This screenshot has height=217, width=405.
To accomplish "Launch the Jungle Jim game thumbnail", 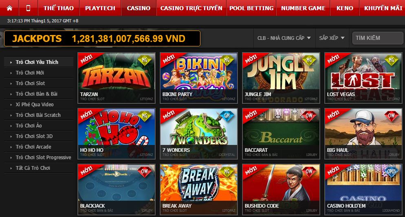I will [281, 78].
